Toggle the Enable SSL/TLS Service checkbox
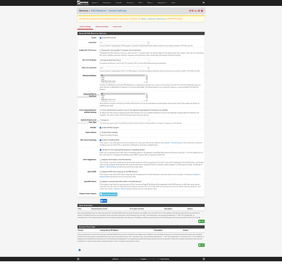This screenshot has height=266, width=282. (x=101, y=51)
